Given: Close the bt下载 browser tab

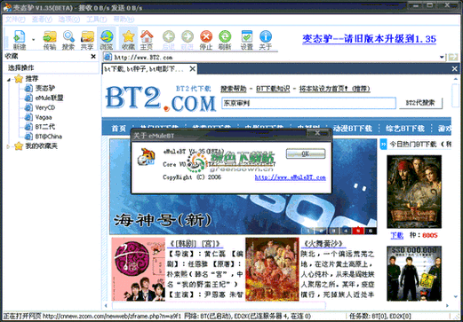Looking at the screenshot, I should coord(193,69).
